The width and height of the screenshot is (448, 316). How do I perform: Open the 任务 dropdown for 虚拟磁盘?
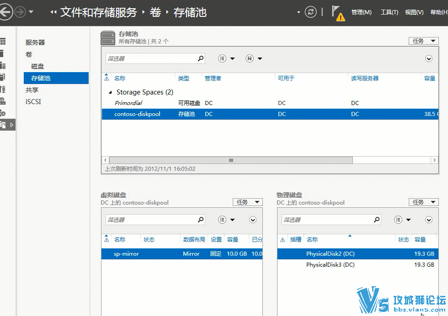click(248, 202)
